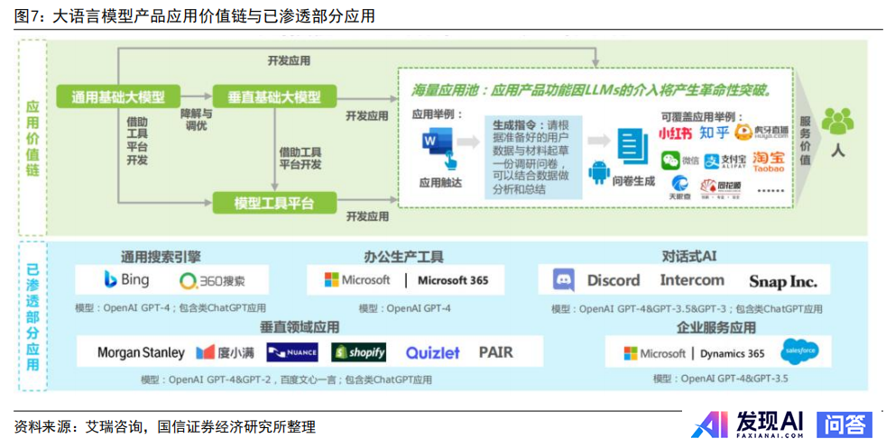Viewport: 886px width, 447px height.
Task: Click the 应用触达 label
Action: tap(440, 182)
